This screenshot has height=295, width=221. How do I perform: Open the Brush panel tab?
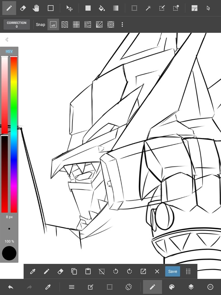click(x=153, y=287)
